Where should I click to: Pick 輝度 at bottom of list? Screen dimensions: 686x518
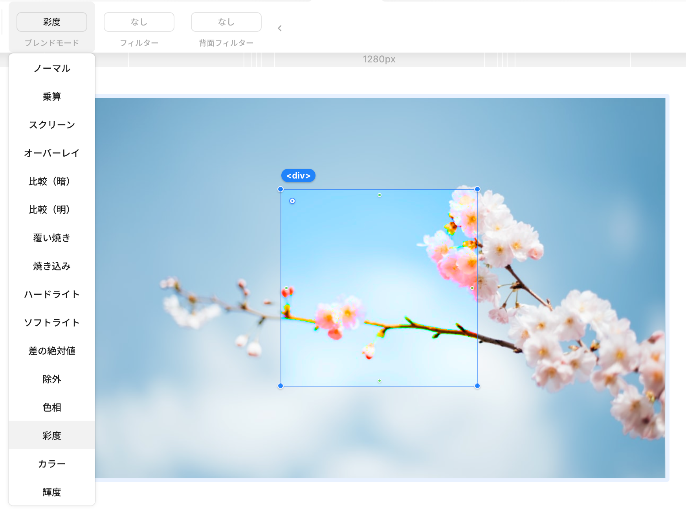(52, 492)
